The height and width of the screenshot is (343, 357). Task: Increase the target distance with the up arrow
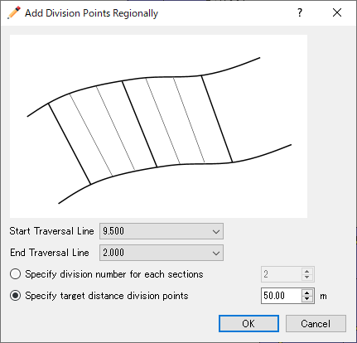point(307,292)
